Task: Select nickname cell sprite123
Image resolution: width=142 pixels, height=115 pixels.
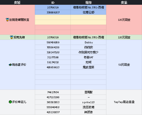Action: [x=88, y=102]
